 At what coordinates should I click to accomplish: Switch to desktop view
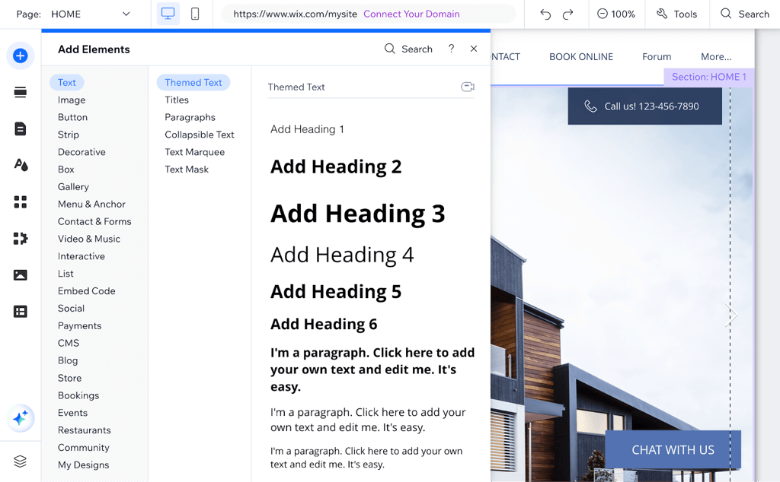[168, 14]
